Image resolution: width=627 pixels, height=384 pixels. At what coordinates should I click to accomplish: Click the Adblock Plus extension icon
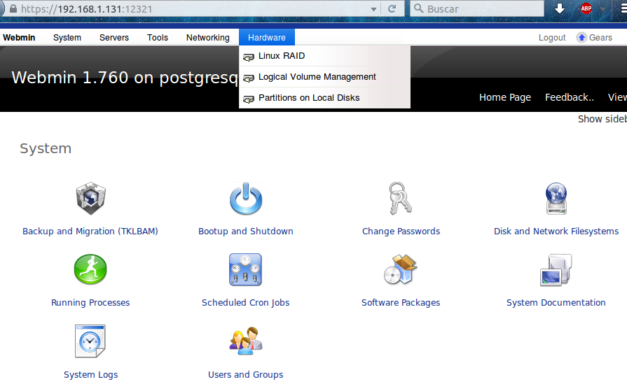tap(586, 8)
